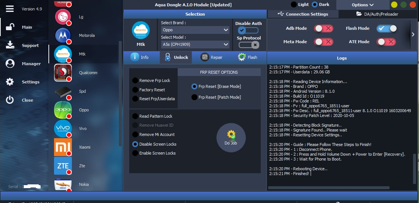Switch to the Repair tab
This screenshot has width=419, height=203.
pyautogui.click(x=212, y=57)
